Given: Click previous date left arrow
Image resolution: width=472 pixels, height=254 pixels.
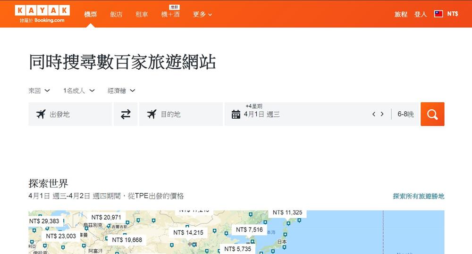Looking at the screenshot, I should tap(374, 114).
